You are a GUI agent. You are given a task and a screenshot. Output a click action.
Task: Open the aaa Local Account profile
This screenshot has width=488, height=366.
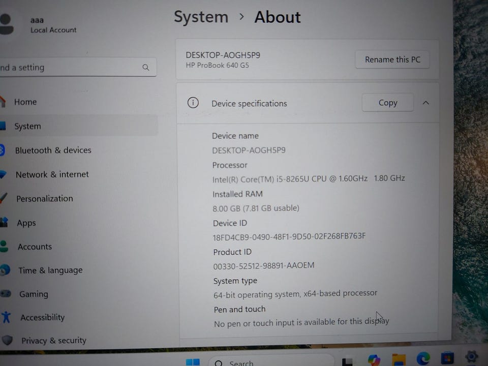click(38, 24)
